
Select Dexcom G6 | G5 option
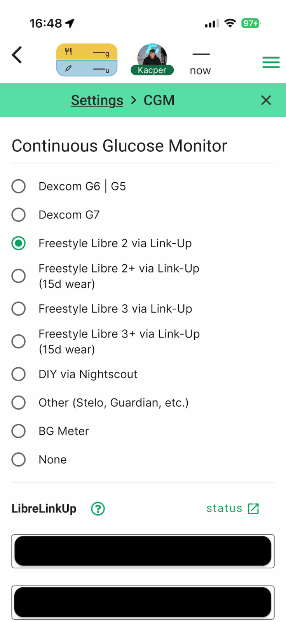(19, 186)
